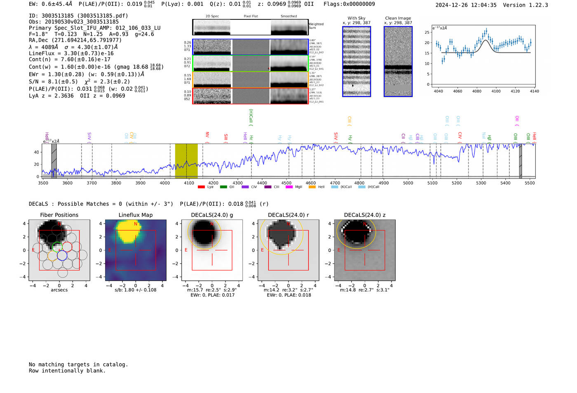Open the Lineflux Map panel
577x393 pixels.
pos(136,250)
